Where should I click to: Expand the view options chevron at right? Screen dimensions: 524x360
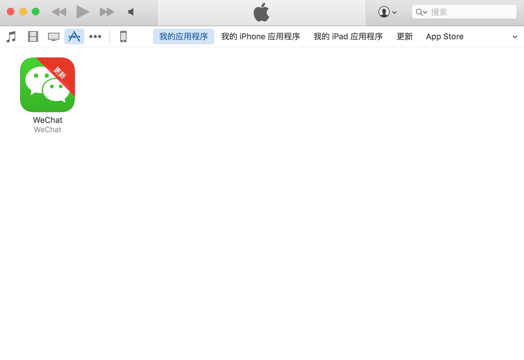(x=515, y=37)
